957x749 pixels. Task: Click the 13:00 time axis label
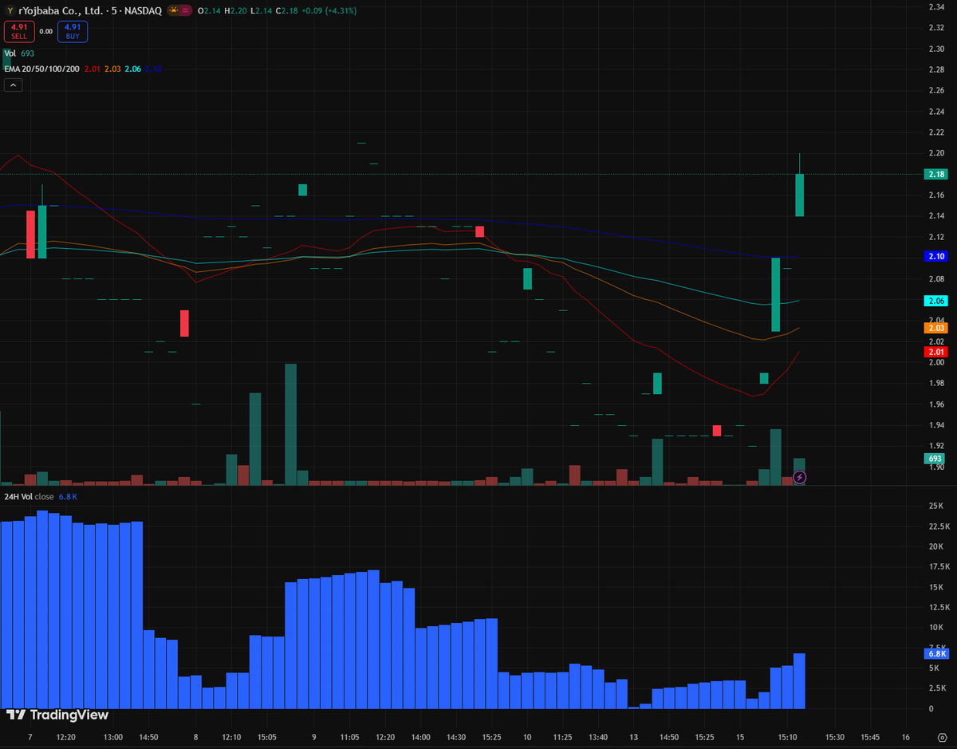(x=113, y=737)
